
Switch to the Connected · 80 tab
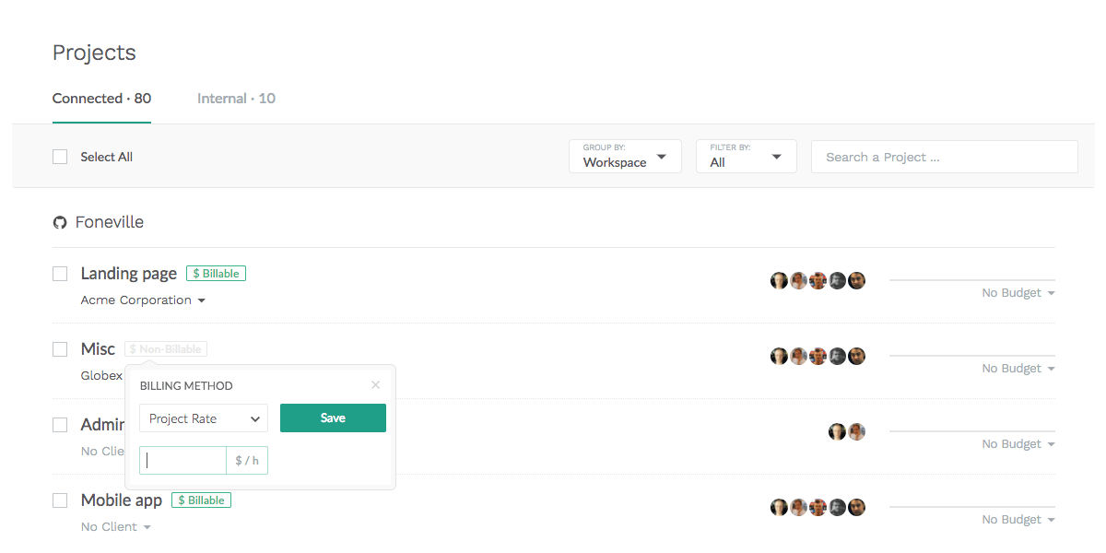[101, 99]
